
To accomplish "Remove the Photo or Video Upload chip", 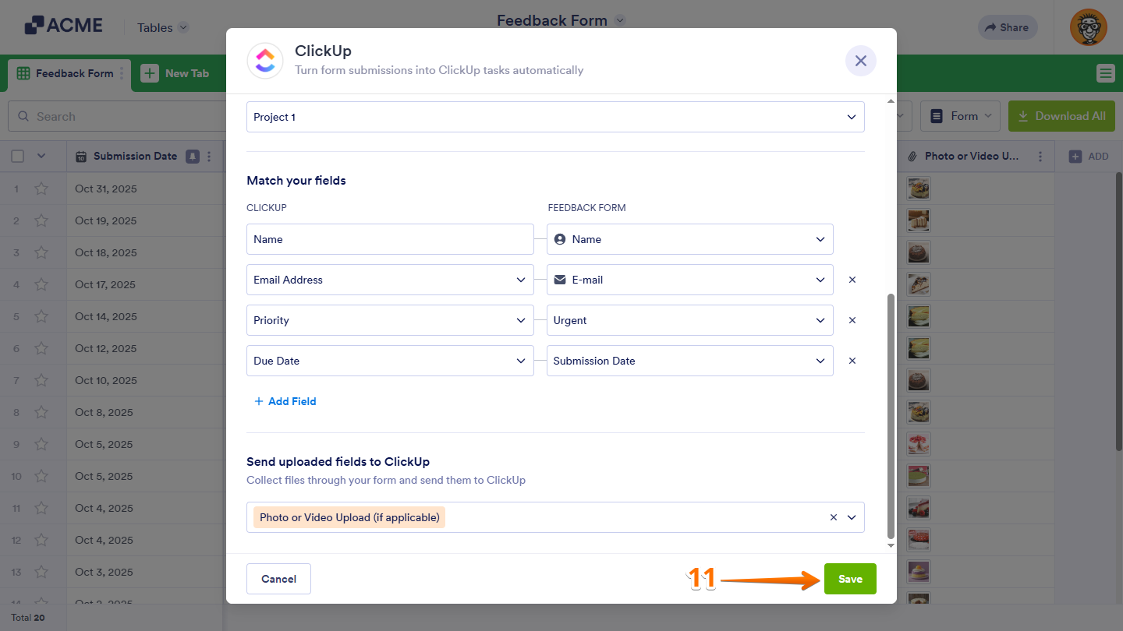I will pyautogui.click(x=832, y=516).
